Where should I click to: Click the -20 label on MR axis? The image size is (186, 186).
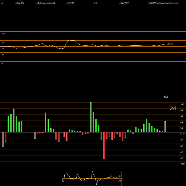click(x=182, y=140)
